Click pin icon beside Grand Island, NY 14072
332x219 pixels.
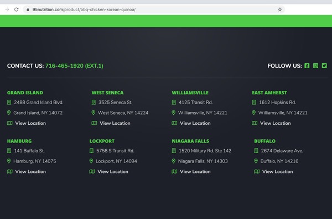coord(9,113)
